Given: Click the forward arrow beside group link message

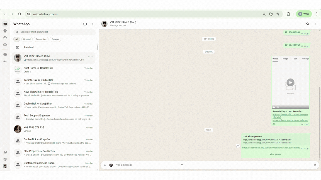Looking at the screenshot, I should [x=238, y=146].
